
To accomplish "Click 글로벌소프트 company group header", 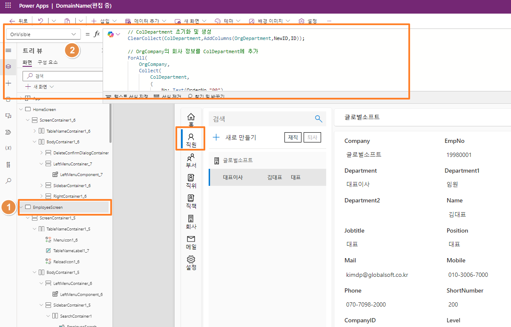I will (267, 160).
